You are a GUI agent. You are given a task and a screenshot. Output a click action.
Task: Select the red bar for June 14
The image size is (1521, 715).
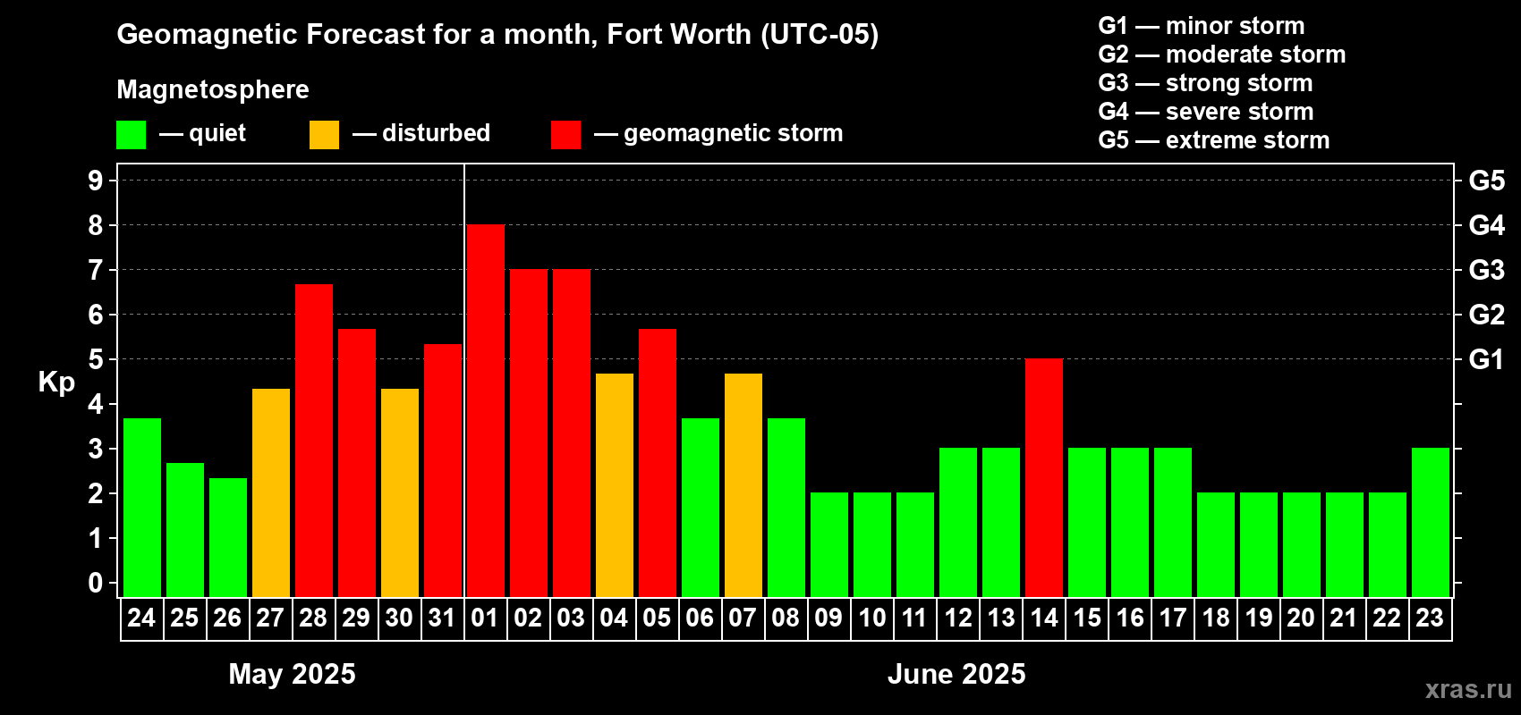[1044, 478]
